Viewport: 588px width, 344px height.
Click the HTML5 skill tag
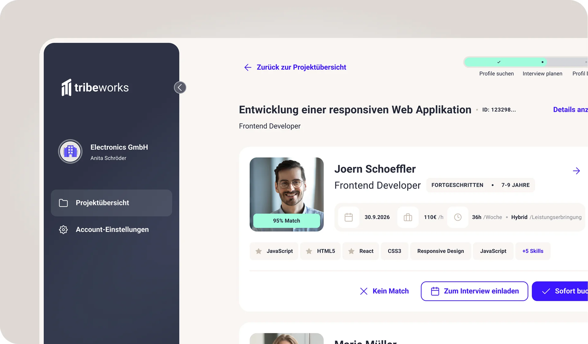[x=320, y=251]
